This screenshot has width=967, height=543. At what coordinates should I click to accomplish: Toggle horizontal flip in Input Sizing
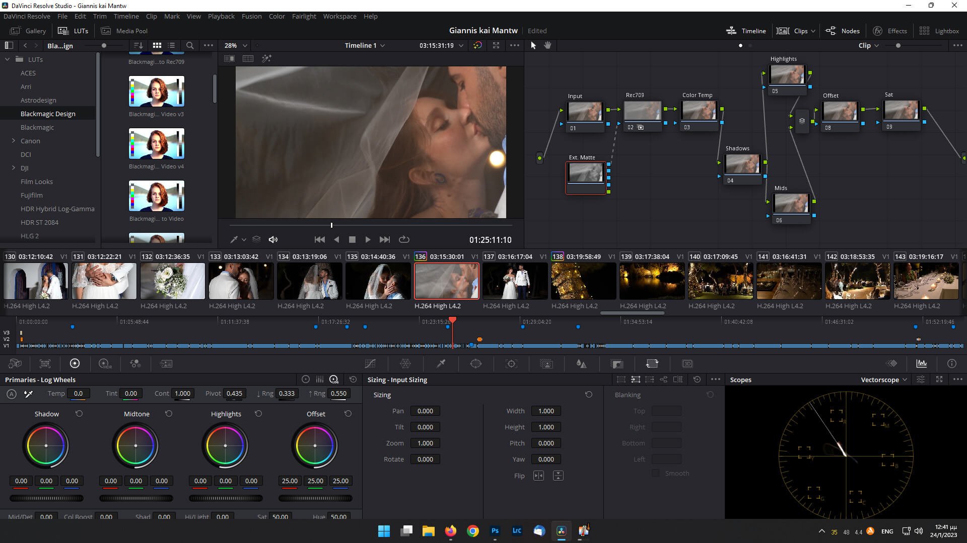coord(538,475)
